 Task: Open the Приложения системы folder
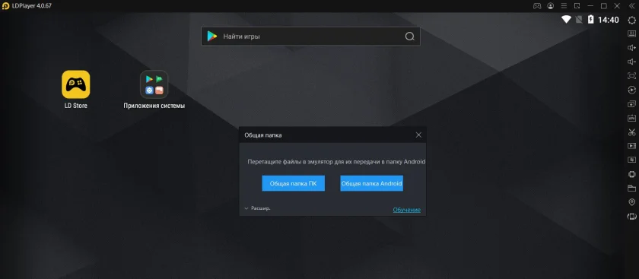click(154, 90)
